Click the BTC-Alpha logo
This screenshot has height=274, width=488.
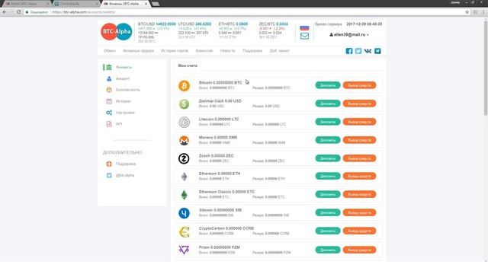coord(116,31)
